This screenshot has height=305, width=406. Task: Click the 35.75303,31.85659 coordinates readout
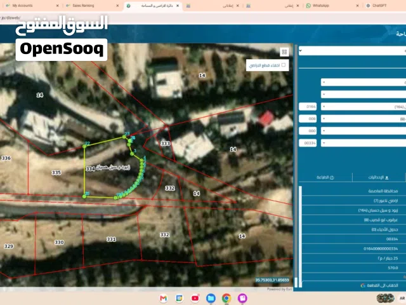(x=272, y=280)
